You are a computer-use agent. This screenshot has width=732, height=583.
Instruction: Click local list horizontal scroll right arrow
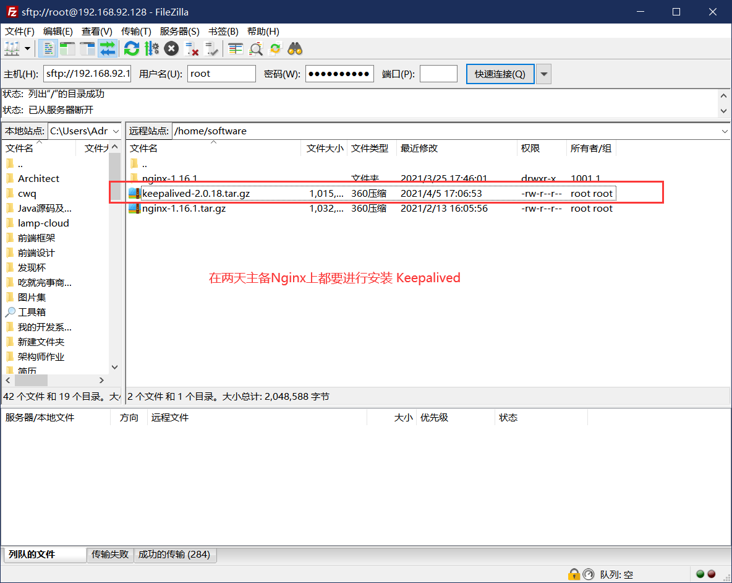[101, 380]
